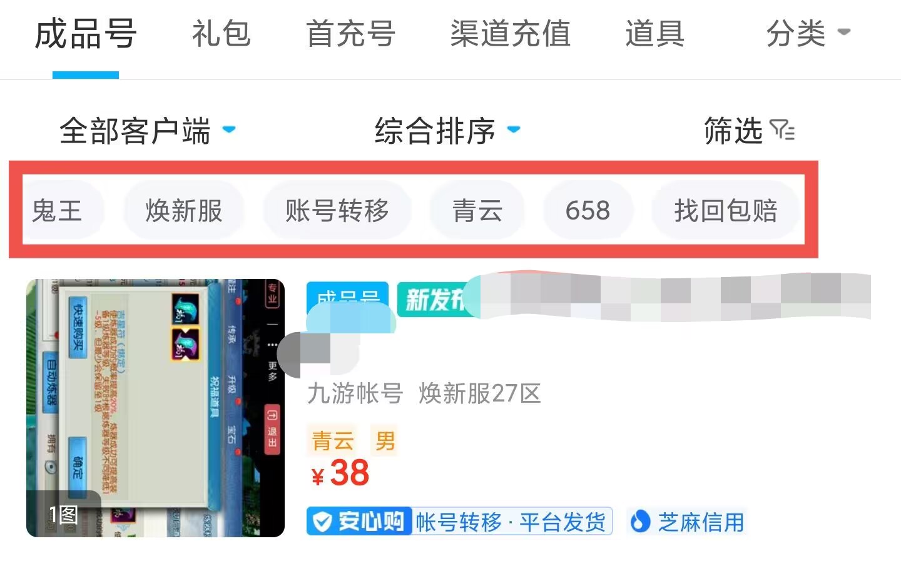
Task: Select the 找回包赔 filter chip
Action: click(726, 210)
